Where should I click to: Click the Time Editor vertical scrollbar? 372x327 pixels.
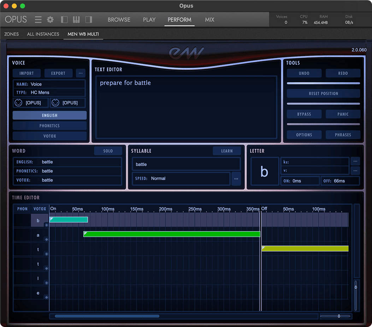pos(357,241)
